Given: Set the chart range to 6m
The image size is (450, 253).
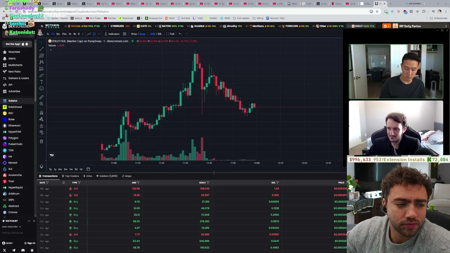Looking at the screenshot, I should click(x=60, y=169).
